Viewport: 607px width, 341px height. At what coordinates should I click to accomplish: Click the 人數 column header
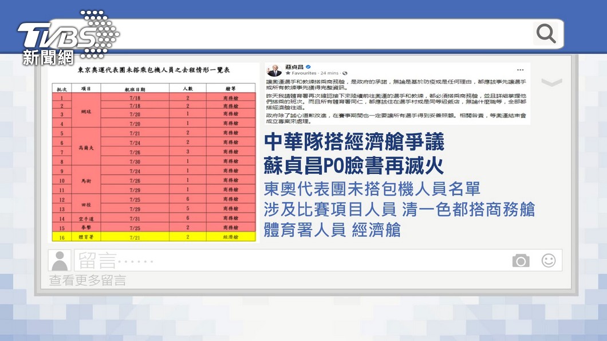pyautogui.click(x=188, y=89)
